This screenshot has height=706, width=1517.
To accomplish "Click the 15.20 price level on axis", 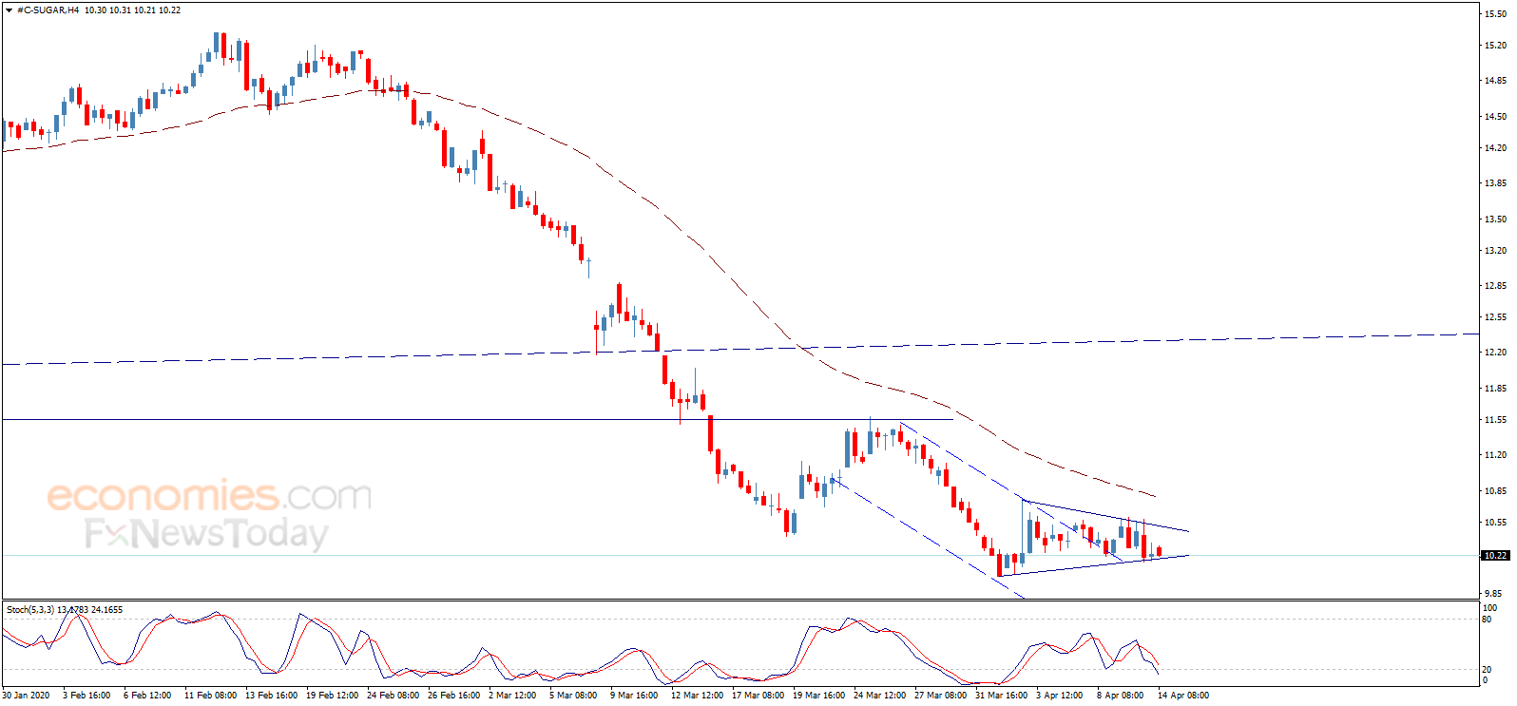I will (x=1495, y=45).
